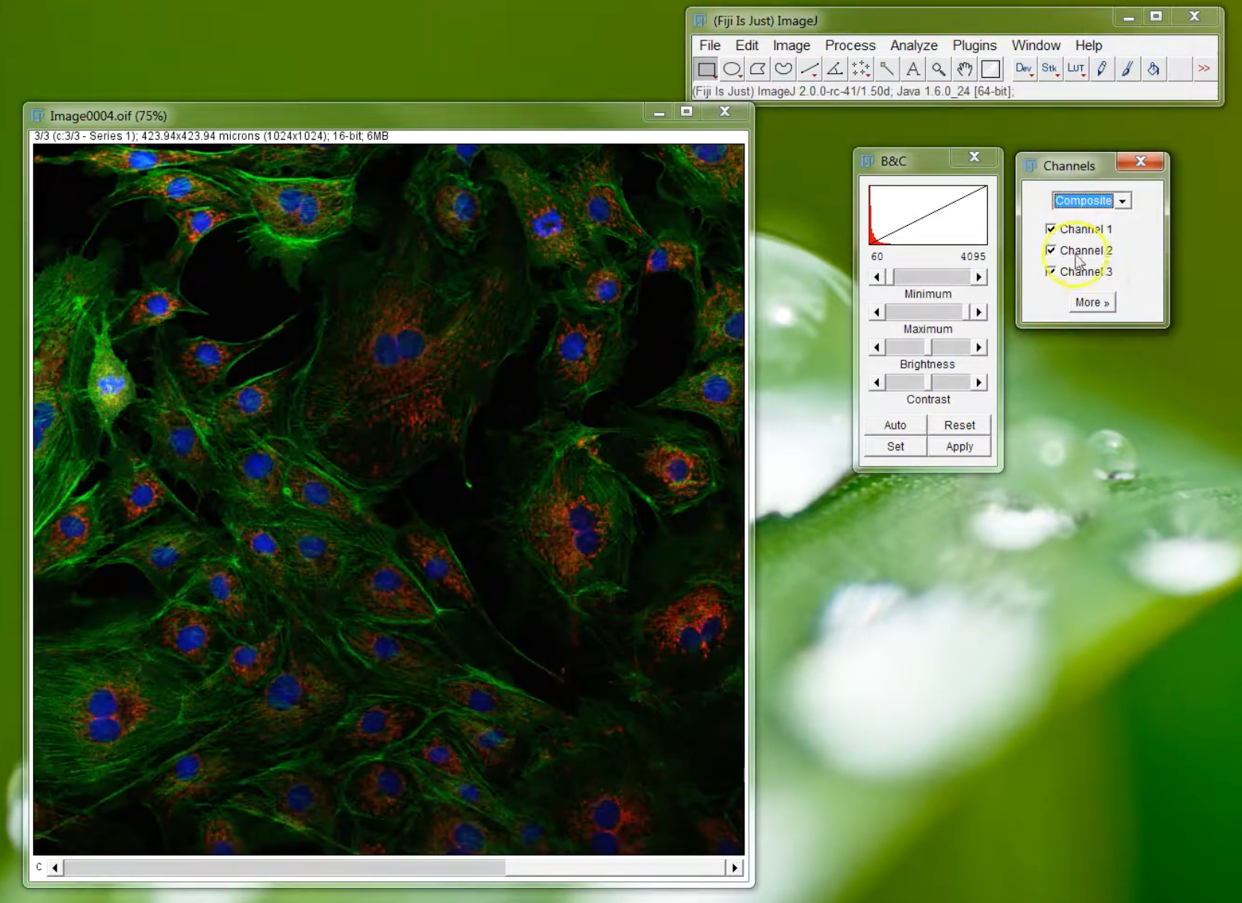Click the More Tools double-arrow
1242x903 pixels.
click(x=1204, y=69)
